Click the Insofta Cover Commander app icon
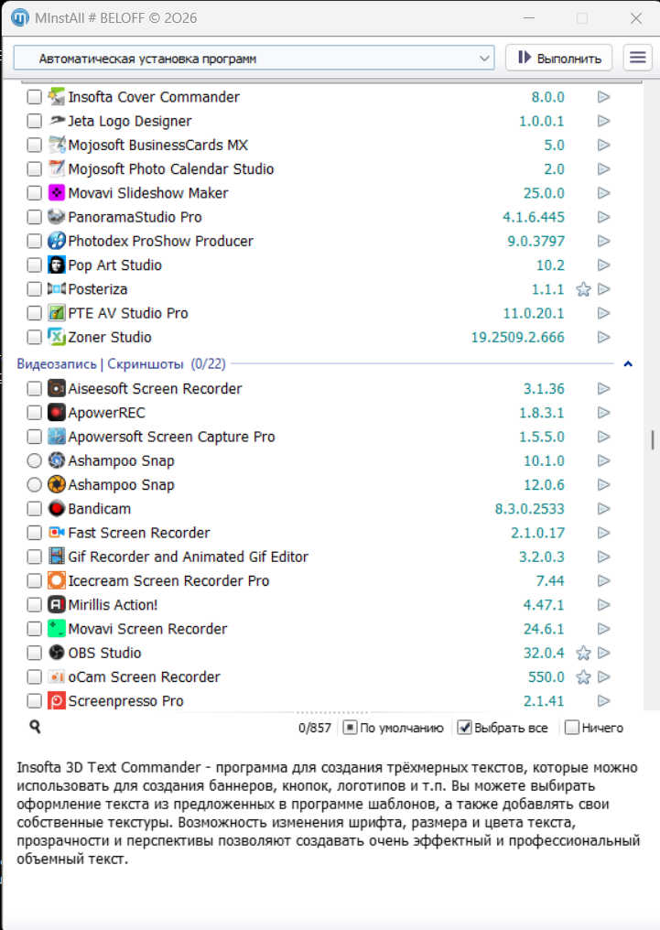 [57, 97]
